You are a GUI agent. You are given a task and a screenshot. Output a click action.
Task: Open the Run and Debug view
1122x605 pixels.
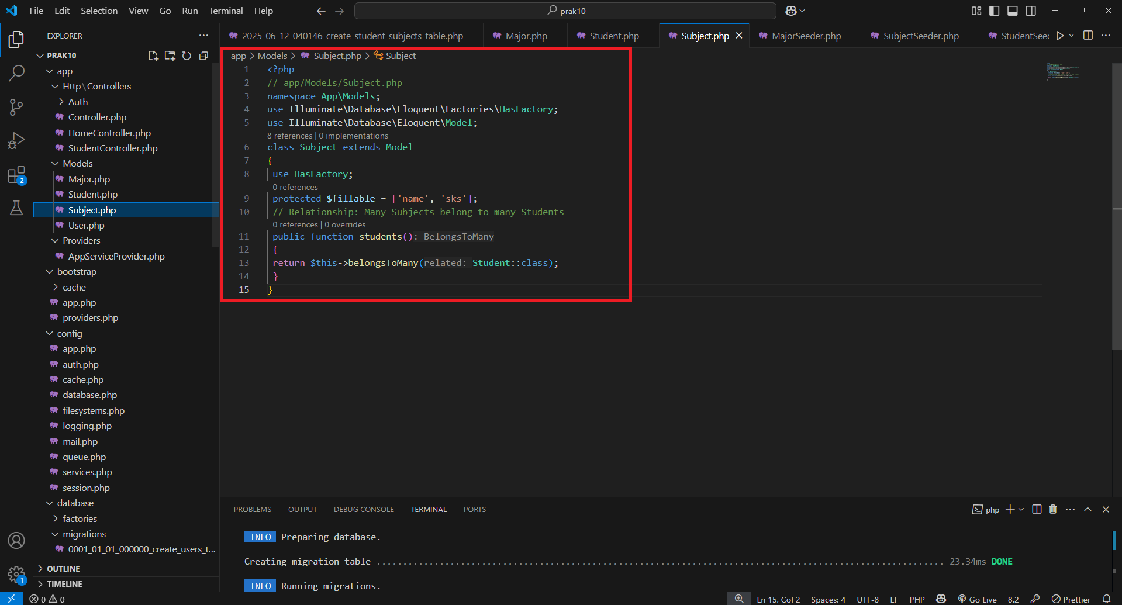[16, 140]
